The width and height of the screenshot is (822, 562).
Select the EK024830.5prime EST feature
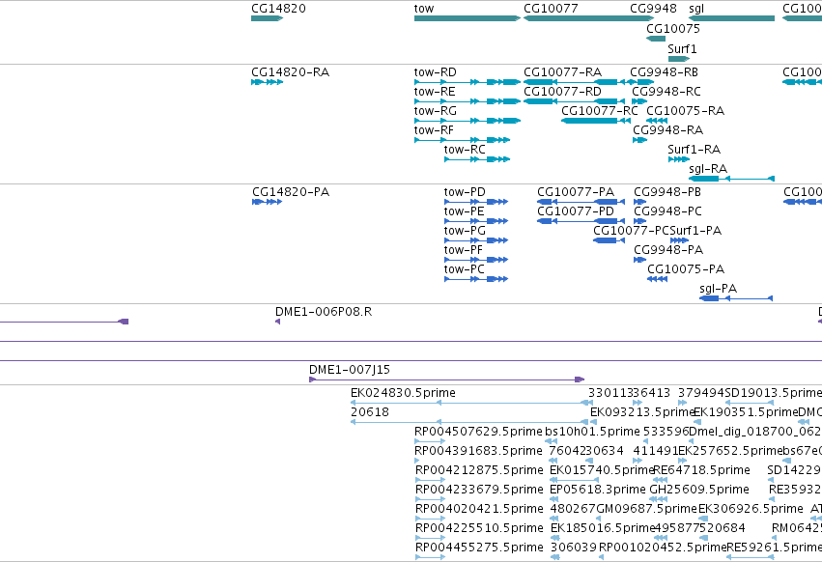(471, 403)
